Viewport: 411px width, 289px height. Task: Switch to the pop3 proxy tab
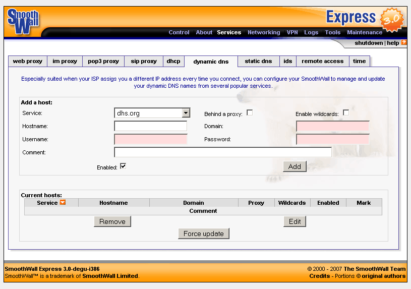[103, 61]
